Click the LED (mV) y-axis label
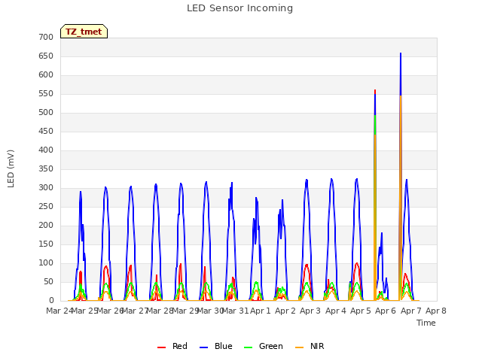 pos(11,168)
